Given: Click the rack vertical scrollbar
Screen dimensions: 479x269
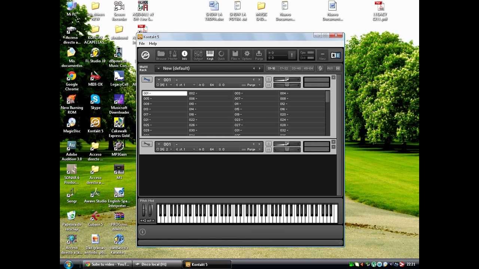Looking at the screenshot, I should pyautogui.click(x=339, y=135).
